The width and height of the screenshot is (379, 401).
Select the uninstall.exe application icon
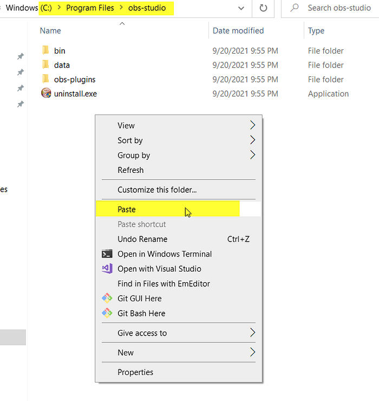pyautogui.click(x=46, y=93)
